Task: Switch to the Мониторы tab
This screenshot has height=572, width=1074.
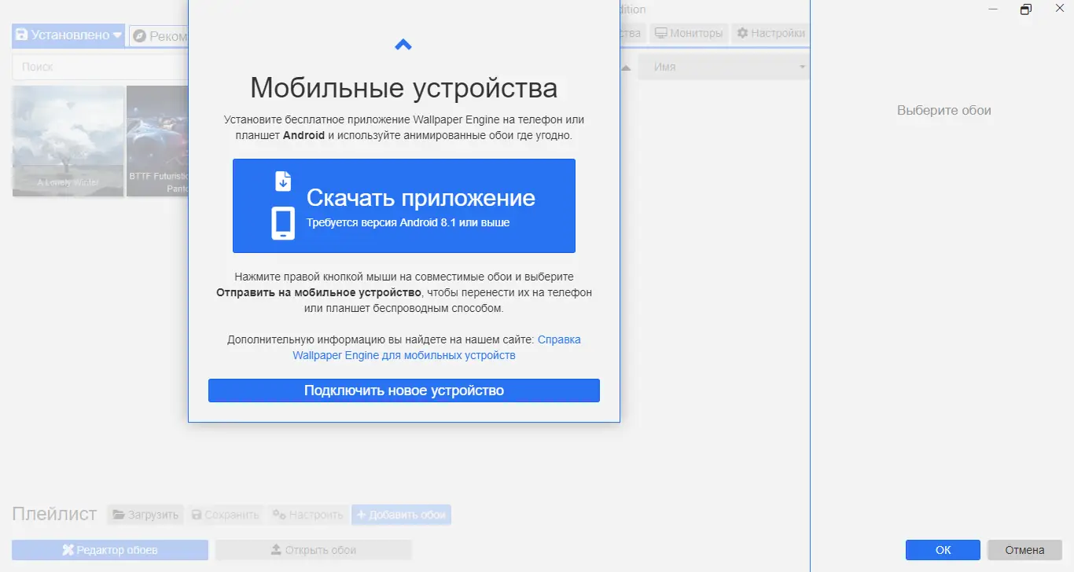Action: point(688,33)
